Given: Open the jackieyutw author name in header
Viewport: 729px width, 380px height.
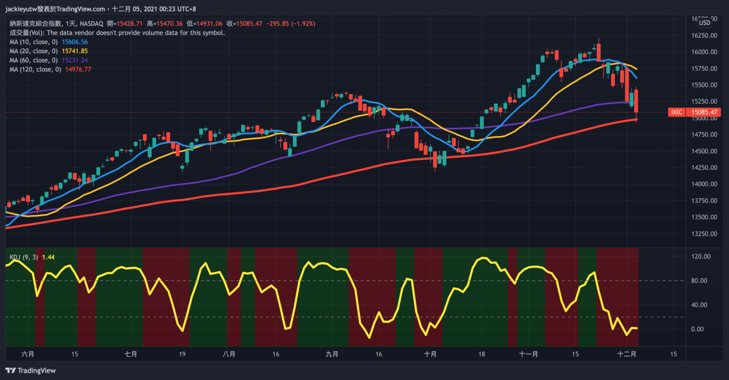Looking at the screenshot, I should [21, 9].
